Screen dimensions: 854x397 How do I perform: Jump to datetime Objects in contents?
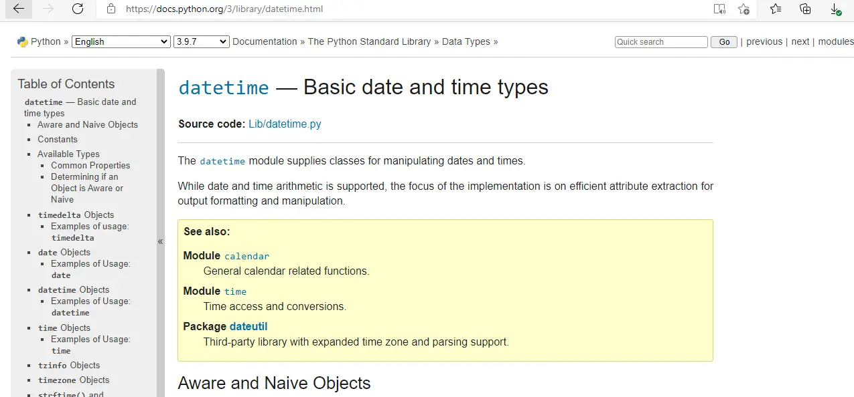(74, 289)
